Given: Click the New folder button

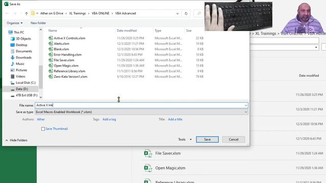Looking at the screenshot, I should coord(38,23).
